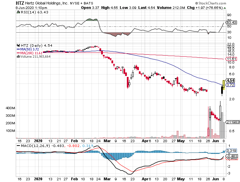Click the Volume 211,983,664 legend entry
Screen dimensions: 240x182
pos(35,57)
